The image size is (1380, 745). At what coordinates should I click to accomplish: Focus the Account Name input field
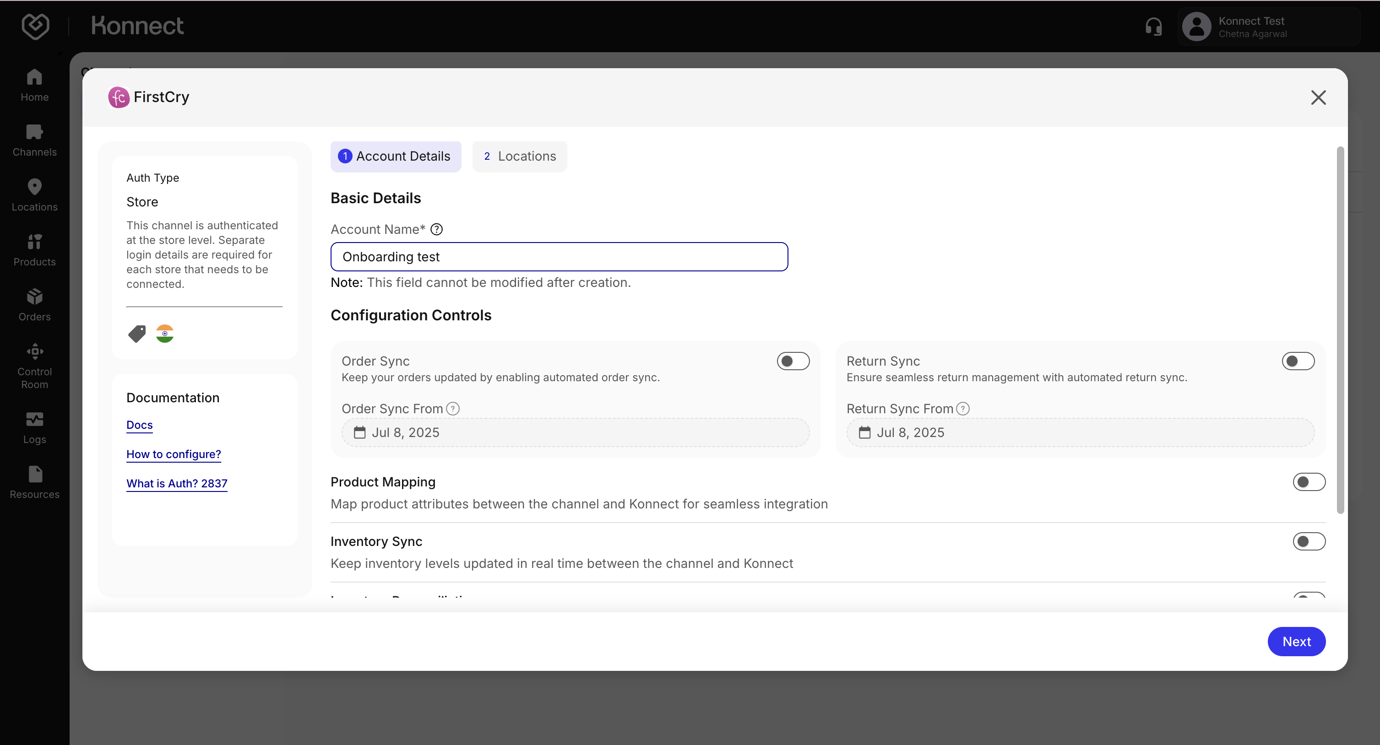(559, 257)
